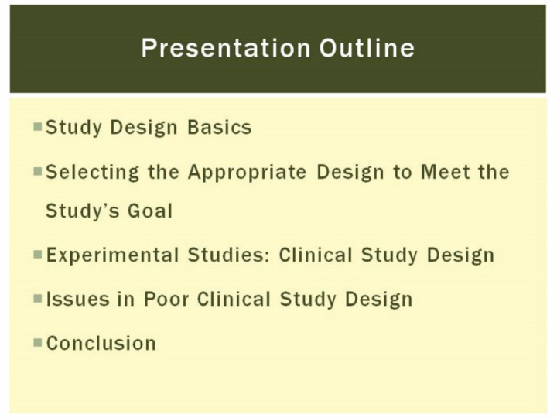Click the "Study's Goal" continuation line
The height and width of the screenshot is (418, 557).
pos(109,211)
